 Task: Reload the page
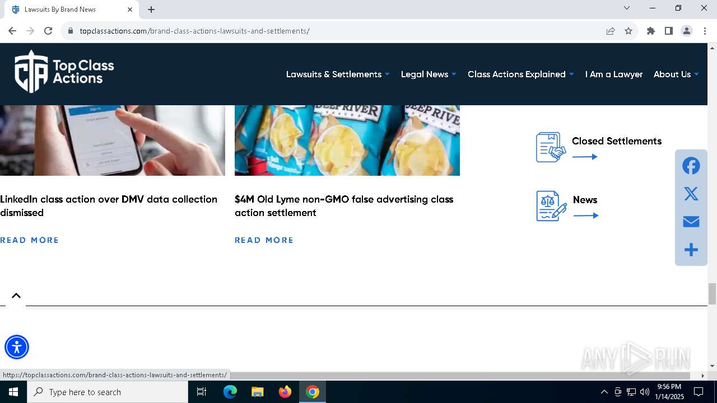pyautogui.click(x=48, y=31)
